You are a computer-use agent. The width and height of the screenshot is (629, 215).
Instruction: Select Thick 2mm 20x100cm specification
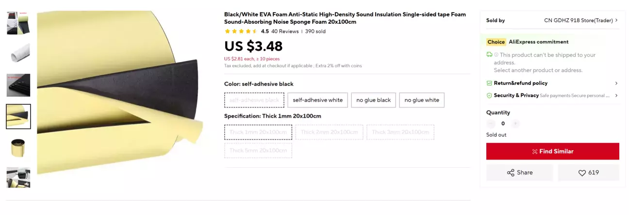329,132
